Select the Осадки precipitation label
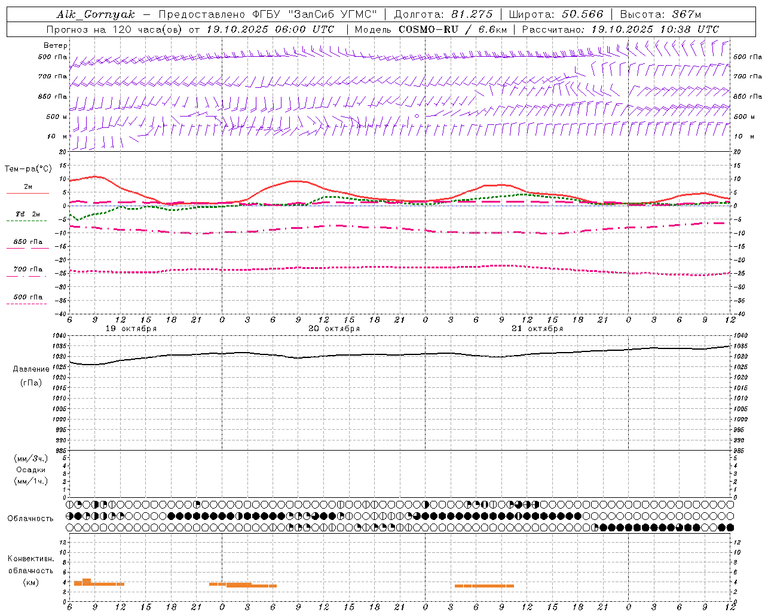The image size is (765, 612). [x=31, y=470]
